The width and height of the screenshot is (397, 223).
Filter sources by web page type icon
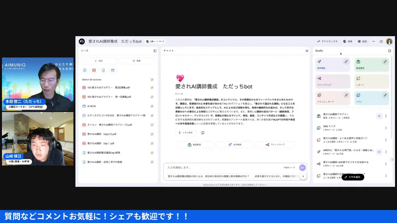pos(113,70)
